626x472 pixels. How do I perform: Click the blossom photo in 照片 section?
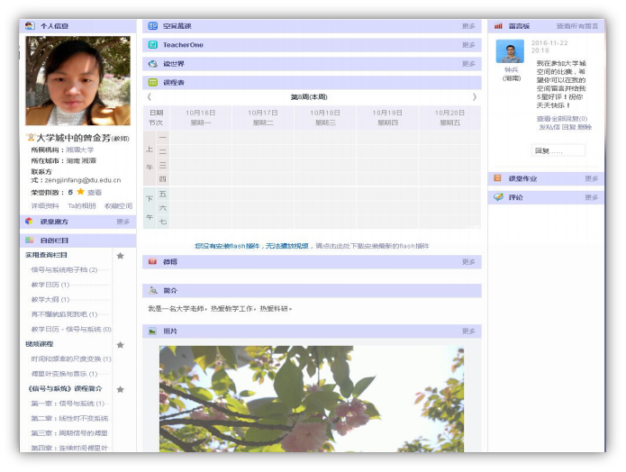pyautogui.click(x=312, y=399)
